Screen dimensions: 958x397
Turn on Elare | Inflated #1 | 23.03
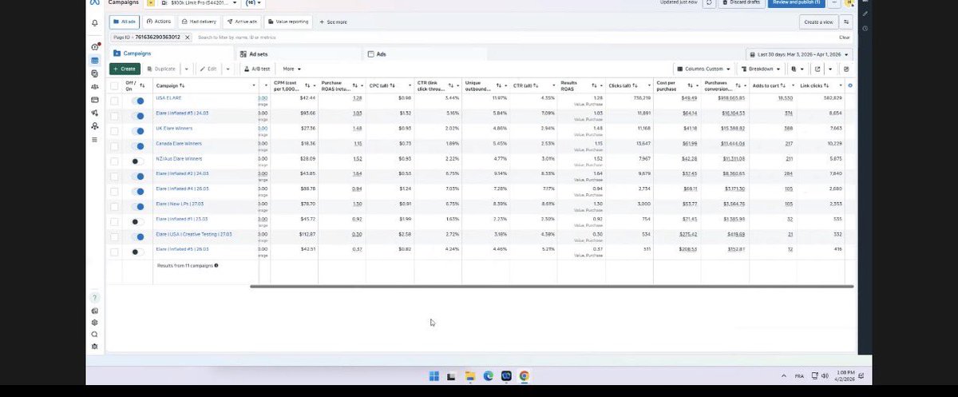(137, 221)
